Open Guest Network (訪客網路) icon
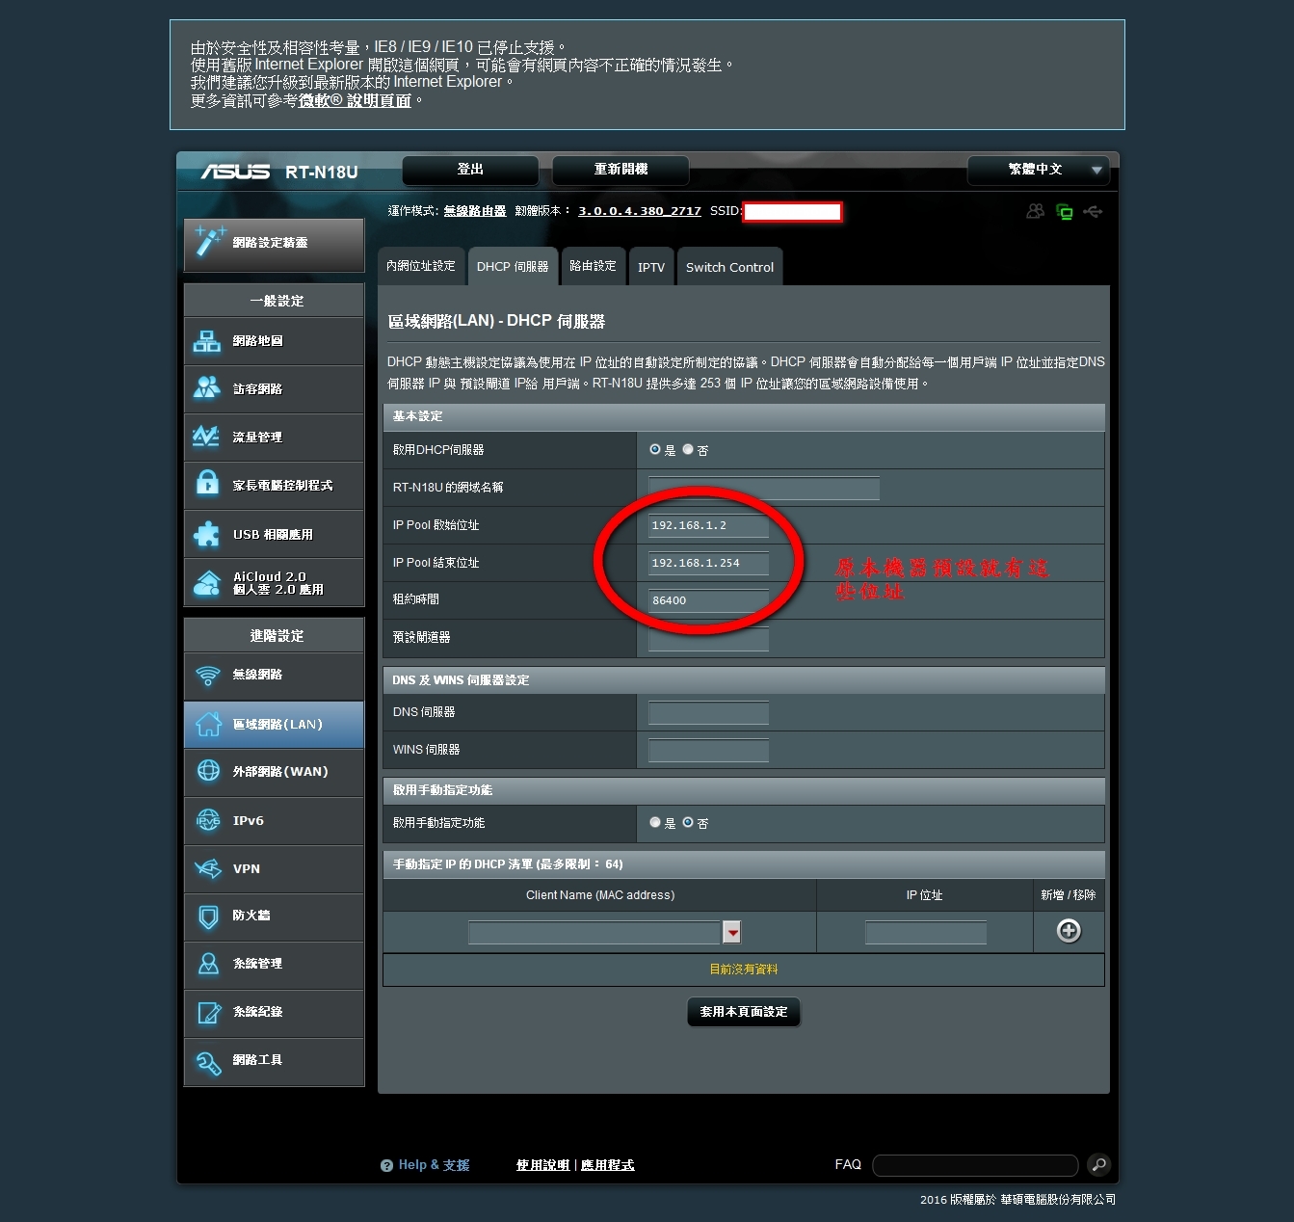Viewport: 1294px width, 1222px height. tap(207, 388)
